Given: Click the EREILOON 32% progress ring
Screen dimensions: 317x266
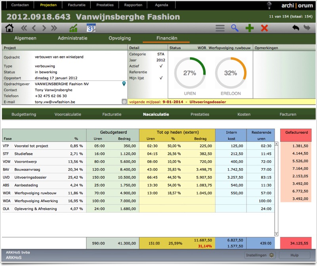Looking at the screenshot, I should click(231, 73).
